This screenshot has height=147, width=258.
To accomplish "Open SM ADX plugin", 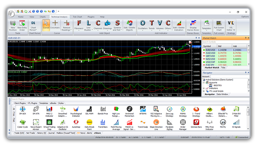I will (23, 110).
